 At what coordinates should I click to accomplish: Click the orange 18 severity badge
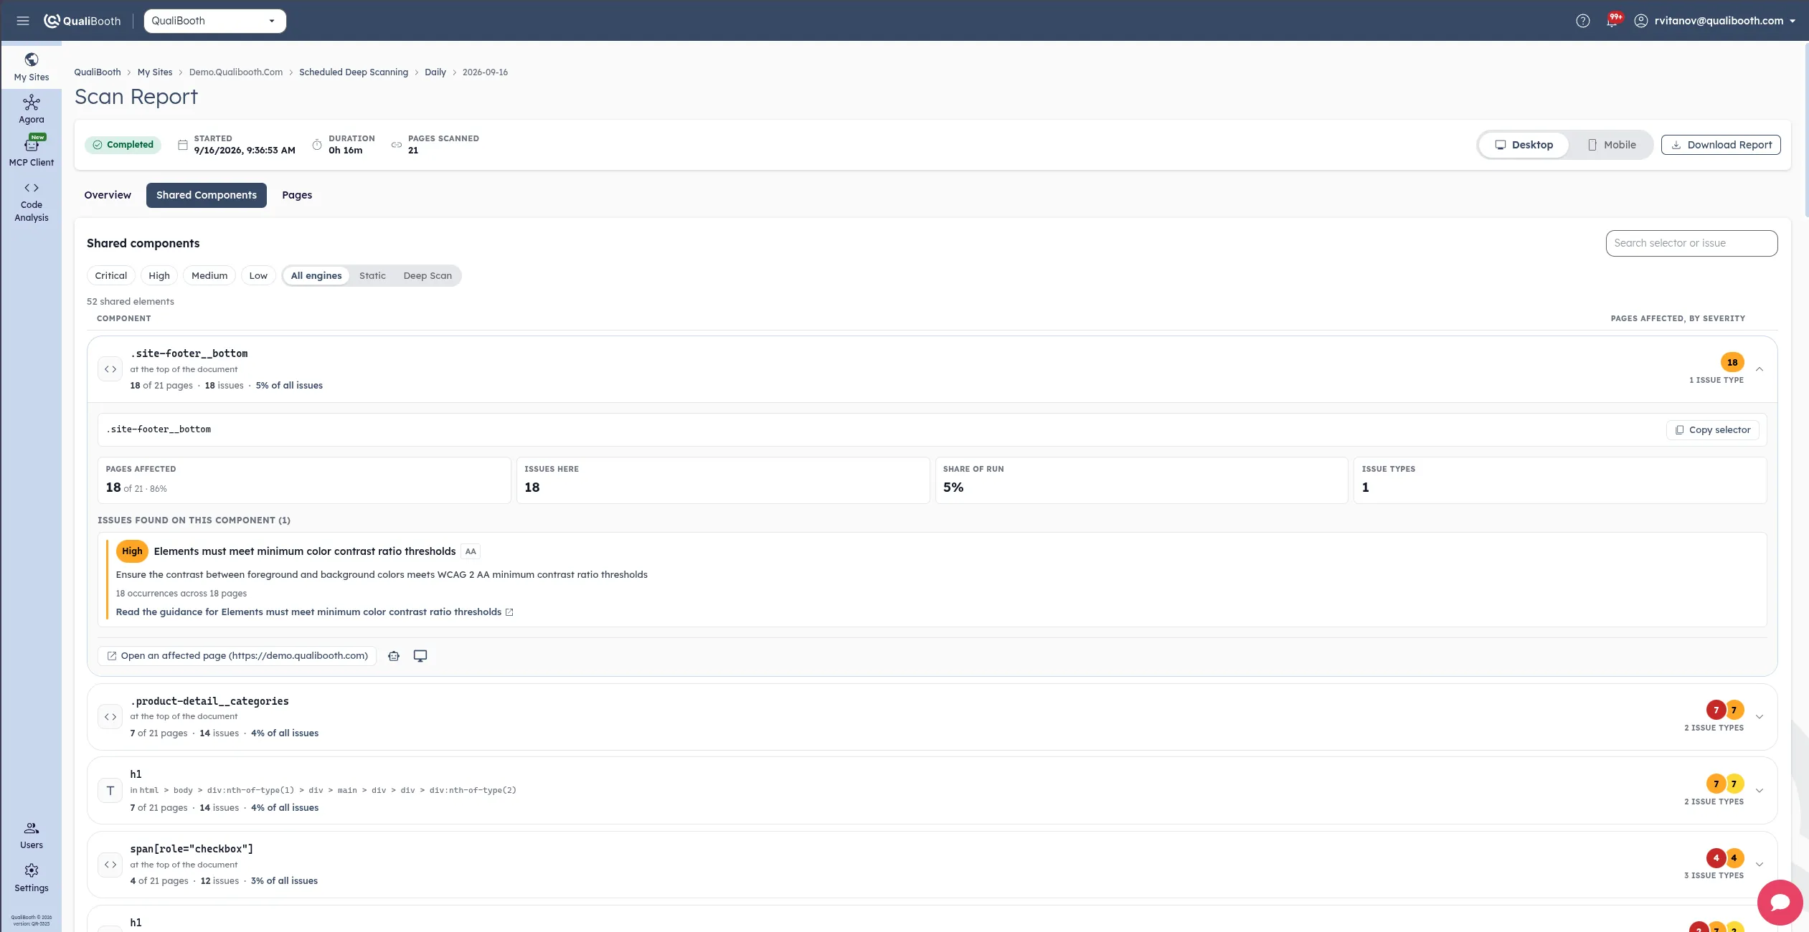pos(1732,362)
